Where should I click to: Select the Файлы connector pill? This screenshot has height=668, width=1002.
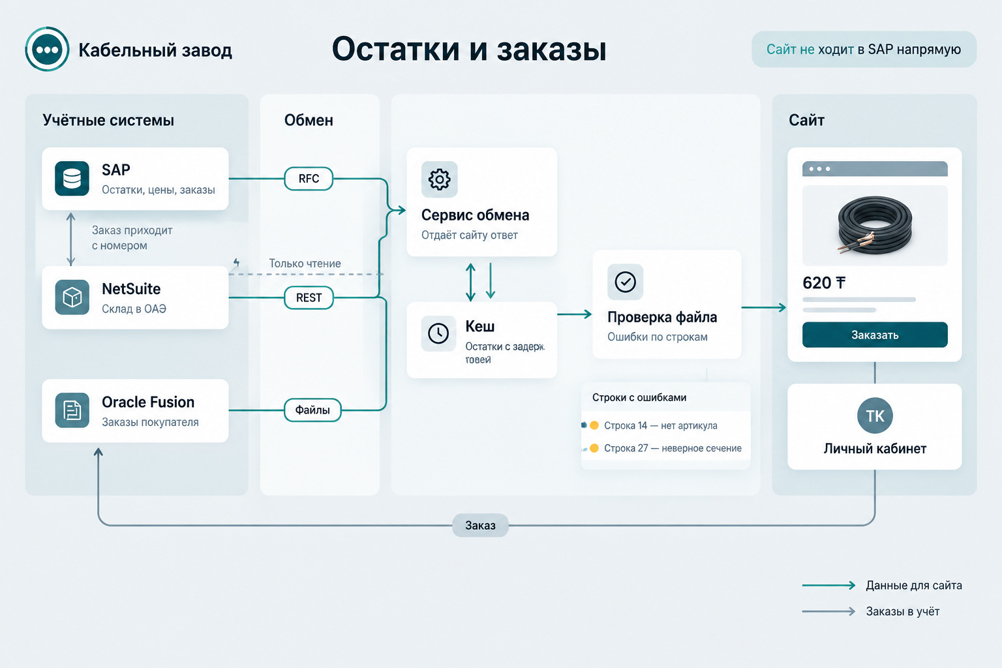pos(312,410)
